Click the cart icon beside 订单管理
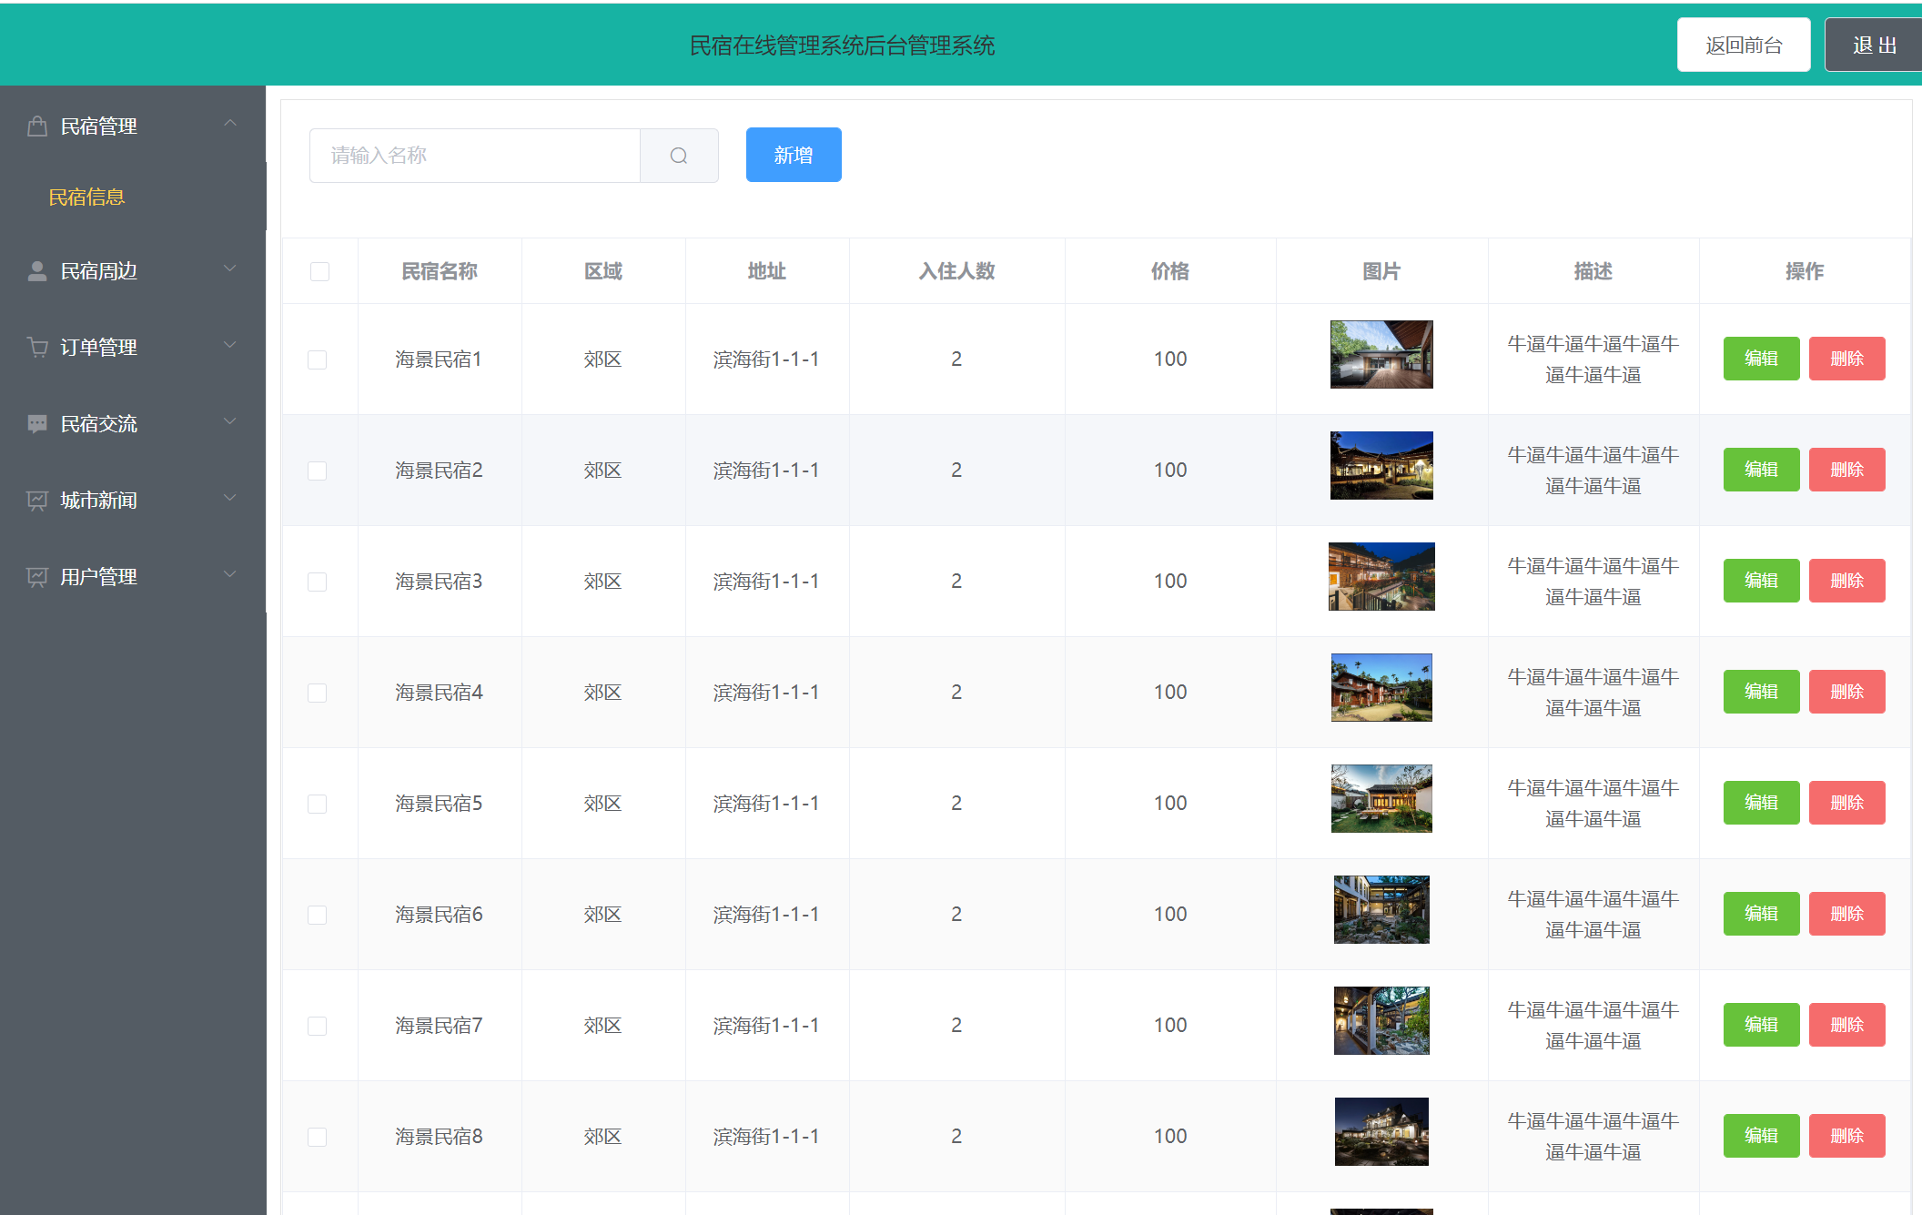The image size is (1922, 1215). [x=37, y=348]
